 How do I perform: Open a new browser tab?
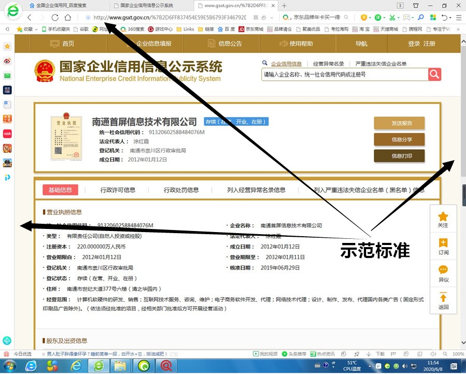click(284, 5)
